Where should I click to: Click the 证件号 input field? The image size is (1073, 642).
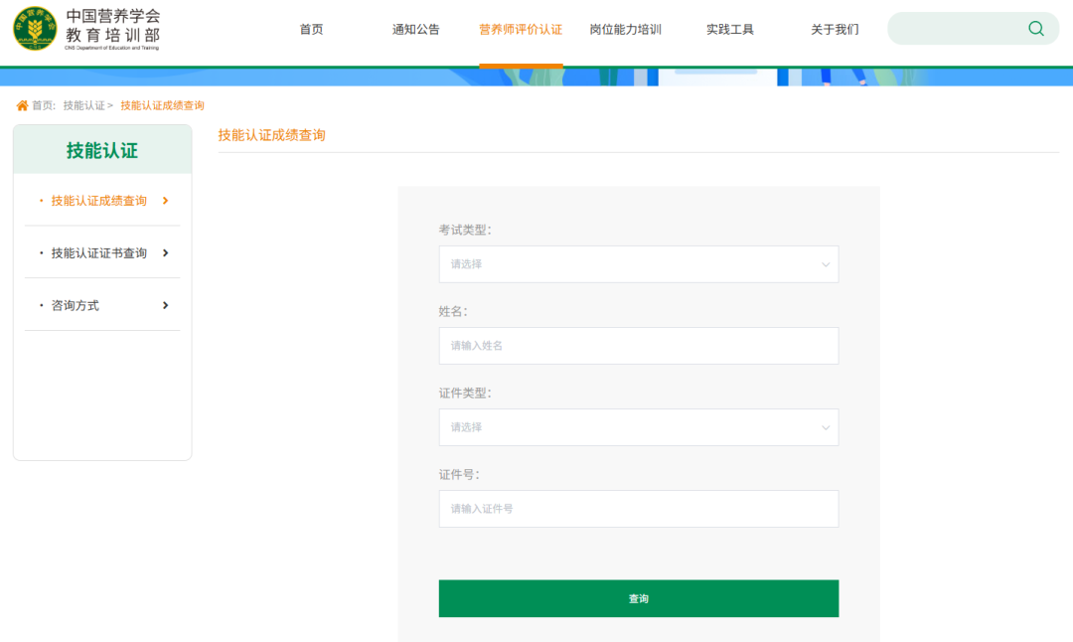[638, 508]
